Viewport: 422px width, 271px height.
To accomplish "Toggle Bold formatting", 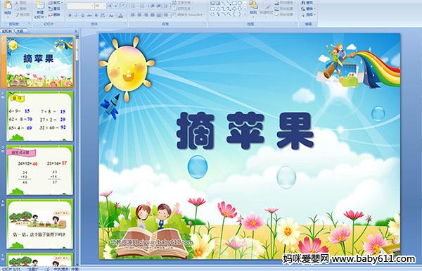I will point(70,15).
